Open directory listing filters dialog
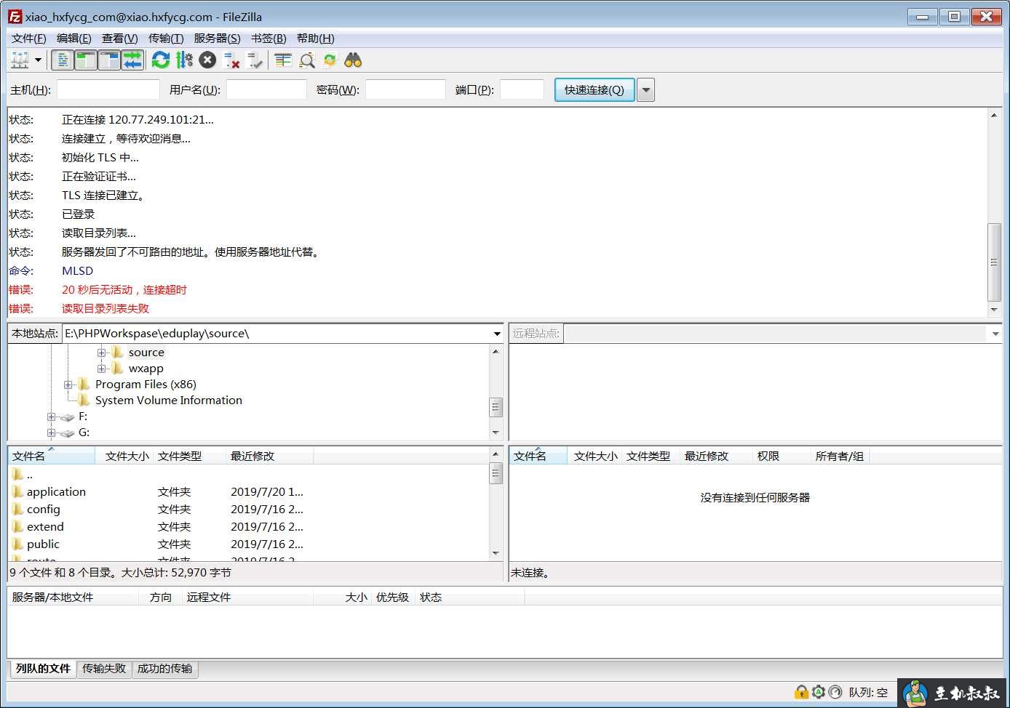The image size is (1010, 708). pyautogui.click(x=283, y=60)
